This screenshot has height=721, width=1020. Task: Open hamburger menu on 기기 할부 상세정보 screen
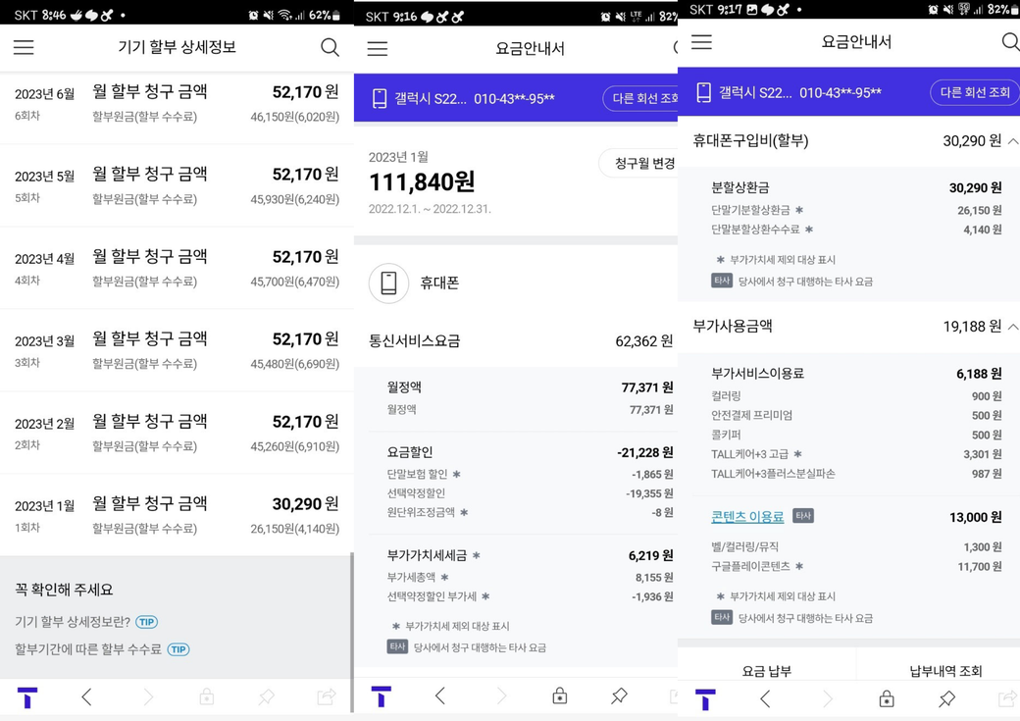coord(24,47)
